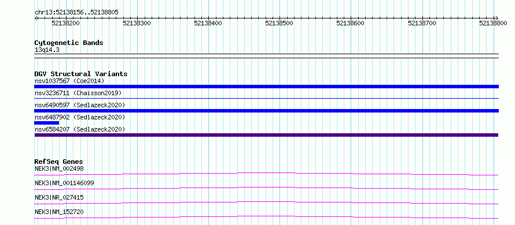Select the 13q14.3 band label

tap(47, 50)
